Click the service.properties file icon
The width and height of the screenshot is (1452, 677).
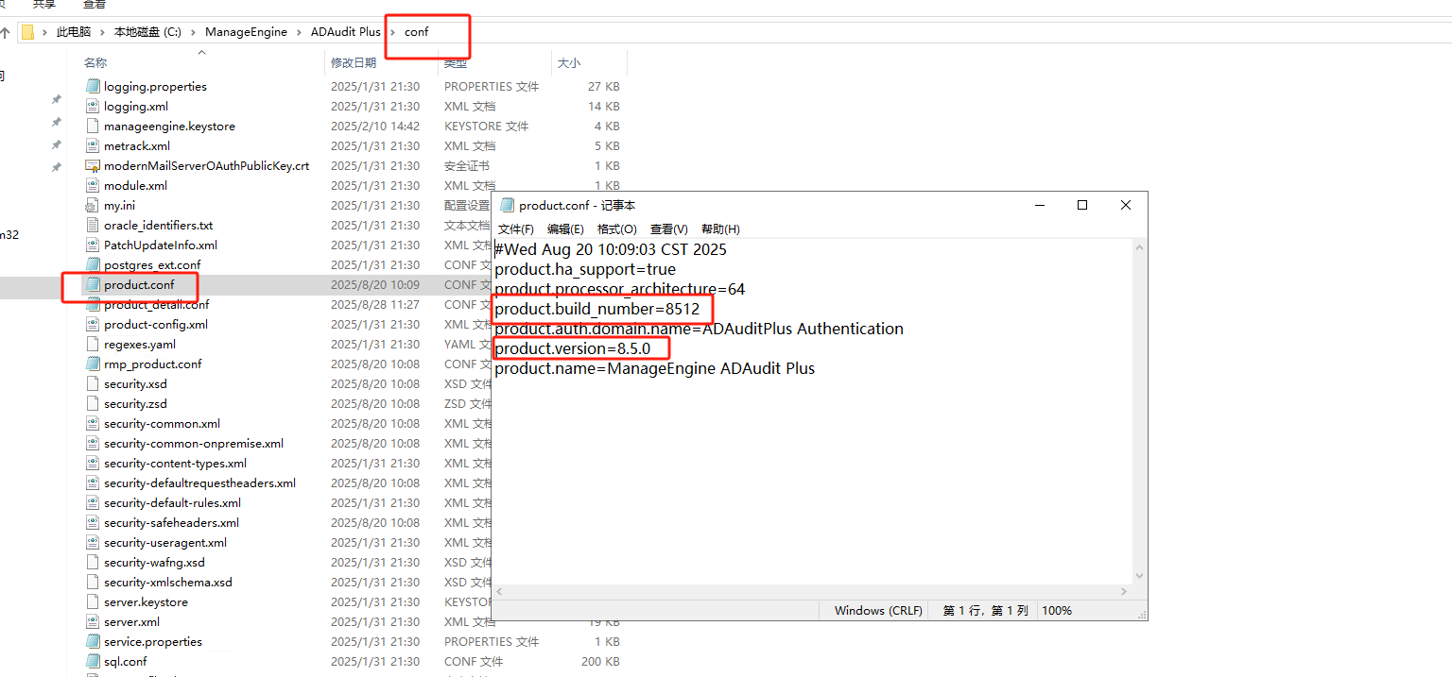click(92, 641)
